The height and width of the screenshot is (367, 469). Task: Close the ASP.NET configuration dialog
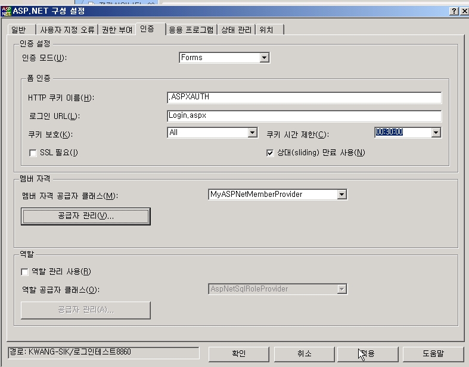tap(464, 11)
